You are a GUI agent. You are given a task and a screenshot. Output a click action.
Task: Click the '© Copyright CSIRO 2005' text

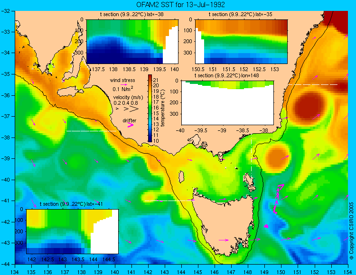click(x=351, y=231)
